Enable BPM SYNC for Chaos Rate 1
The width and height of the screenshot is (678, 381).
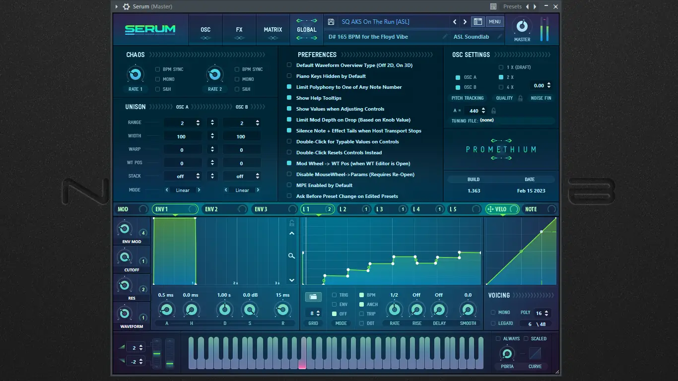(158, 69)
